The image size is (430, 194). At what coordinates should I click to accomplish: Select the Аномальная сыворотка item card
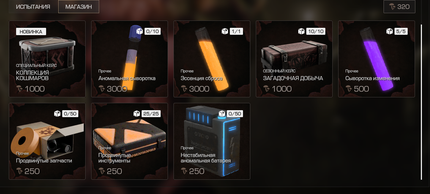pyautogui.click(x=130, y=59)
